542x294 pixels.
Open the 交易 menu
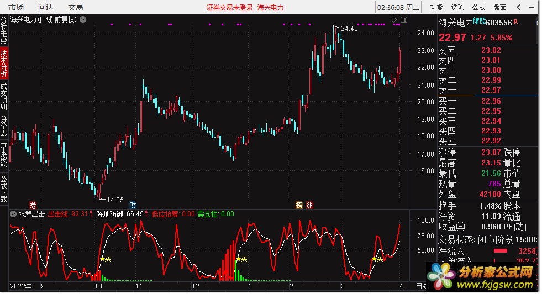(75, 7)
